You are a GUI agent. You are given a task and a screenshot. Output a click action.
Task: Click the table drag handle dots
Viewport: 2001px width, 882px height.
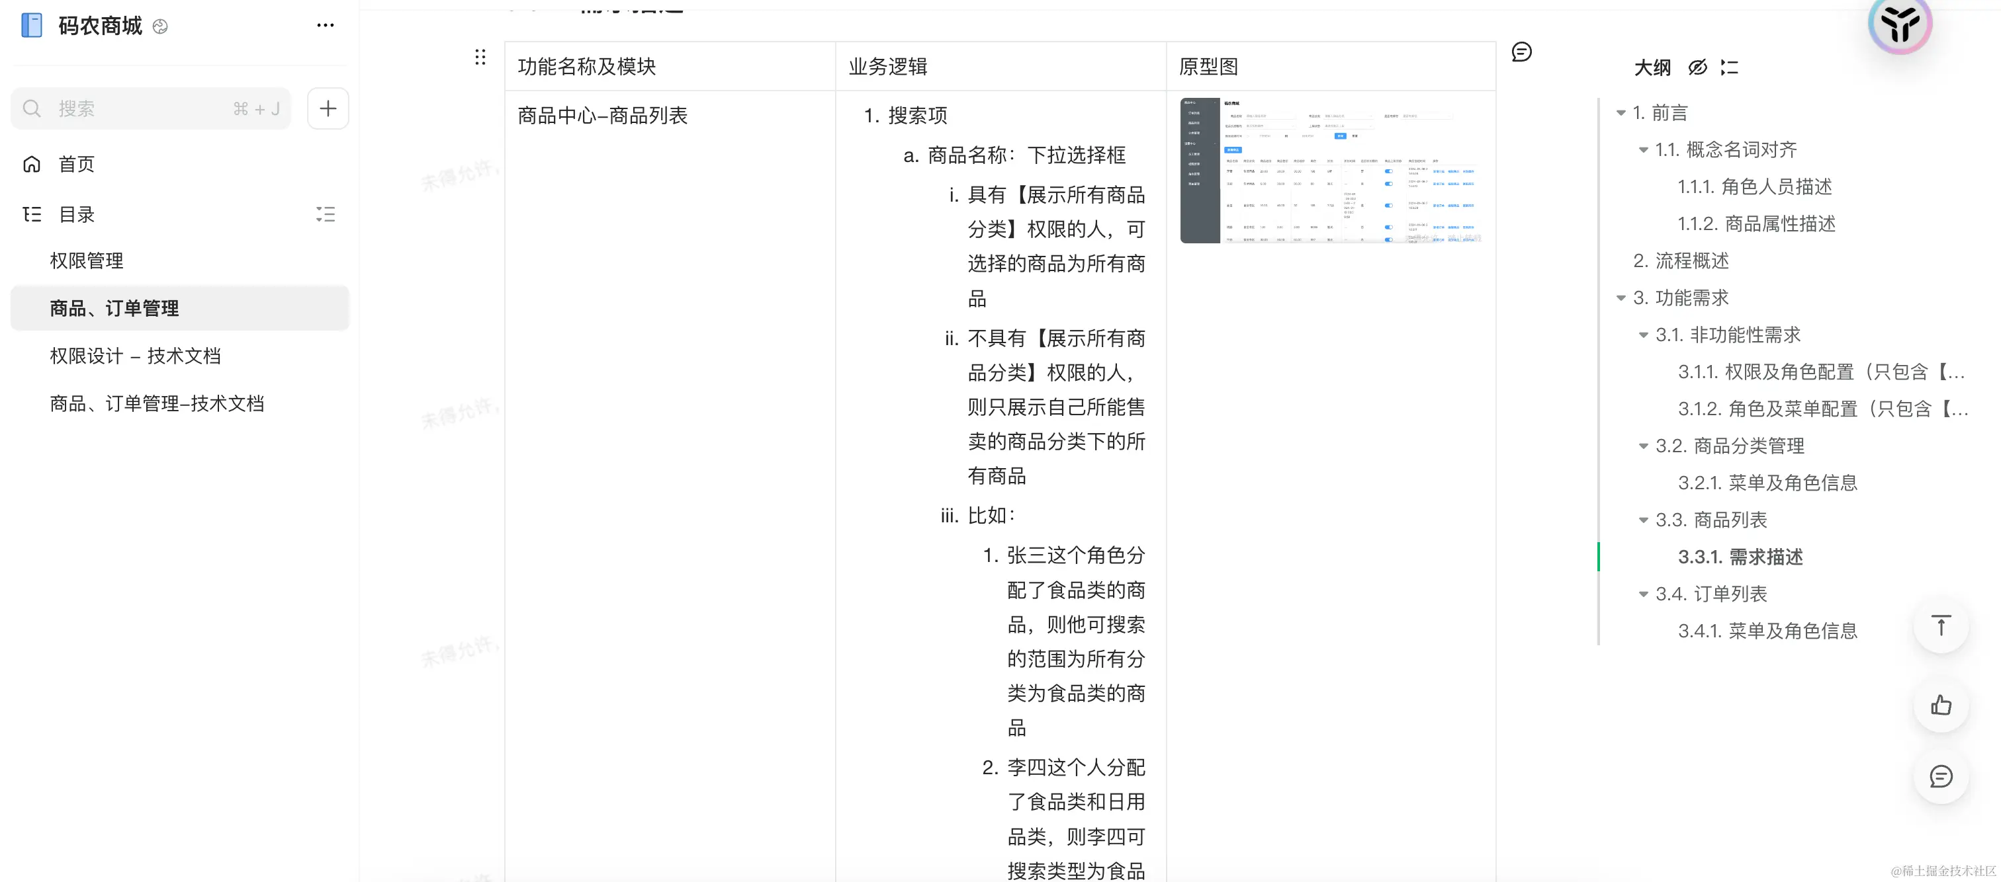480,58
